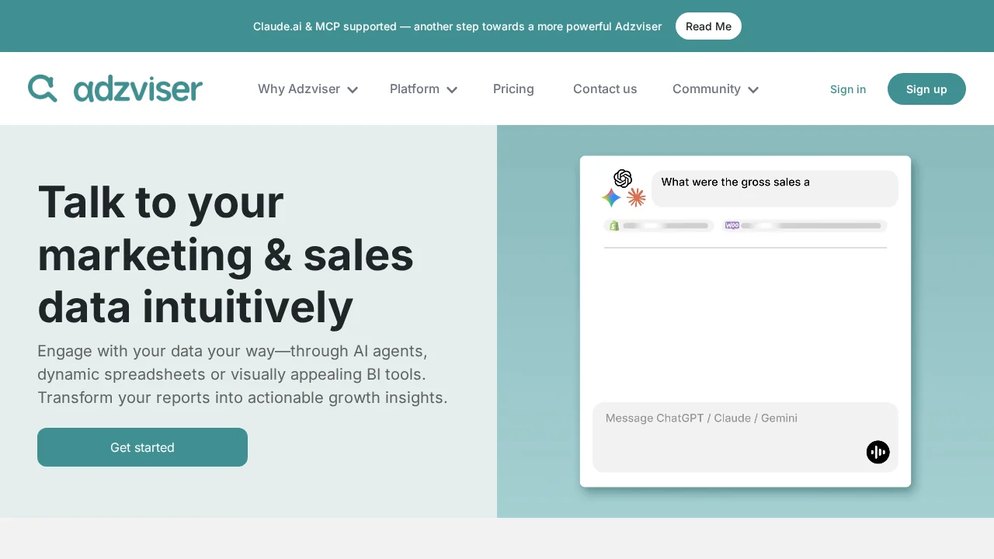
Task: Open the Pricing page
Action: (513, 89)
